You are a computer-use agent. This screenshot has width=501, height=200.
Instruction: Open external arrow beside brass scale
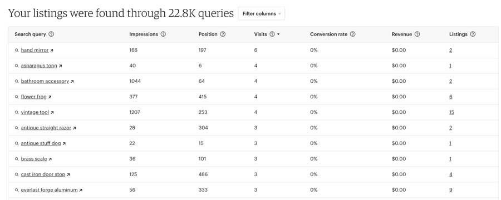click(50, 159)
